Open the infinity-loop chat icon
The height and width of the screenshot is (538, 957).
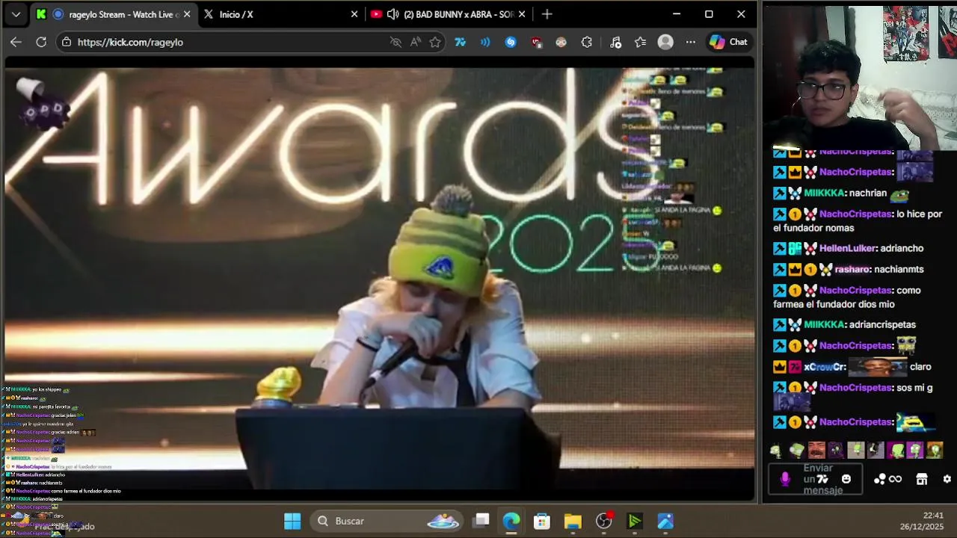(x=895, y=479)
